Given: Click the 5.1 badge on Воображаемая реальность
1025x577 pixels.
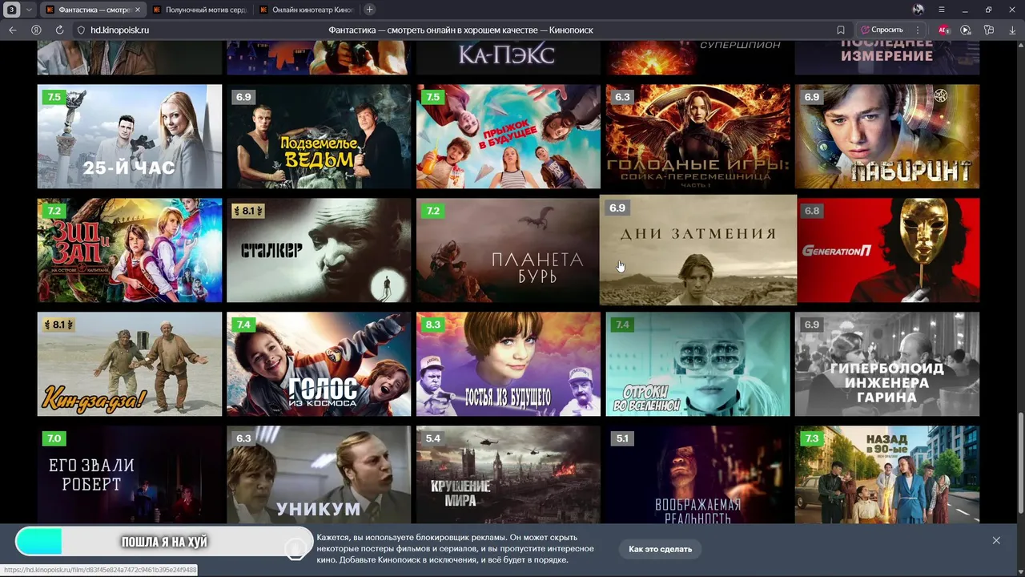Looking at the screenshot, I should (x=622, y=438).
